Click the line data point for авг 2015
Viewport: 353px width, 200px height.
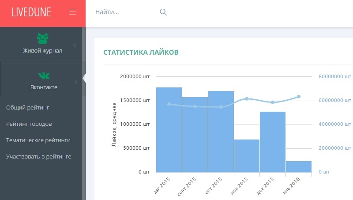tap(169, 104)
